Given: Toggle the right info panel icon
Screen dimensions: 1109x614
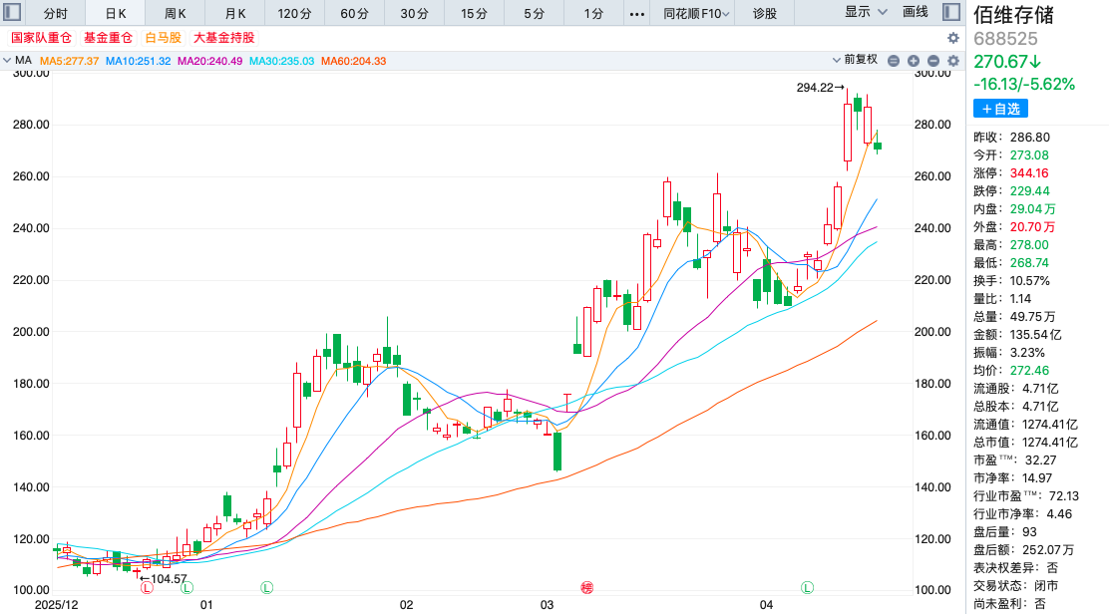Looking at the screenshot, I should [952, 13].
